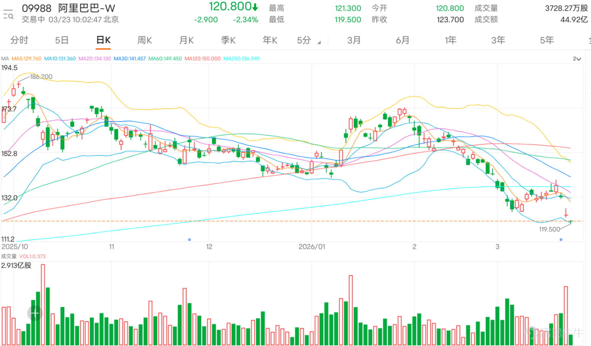
Task: Click the 2.913亿股 volume axis label
Action: [x=16, y=265]
